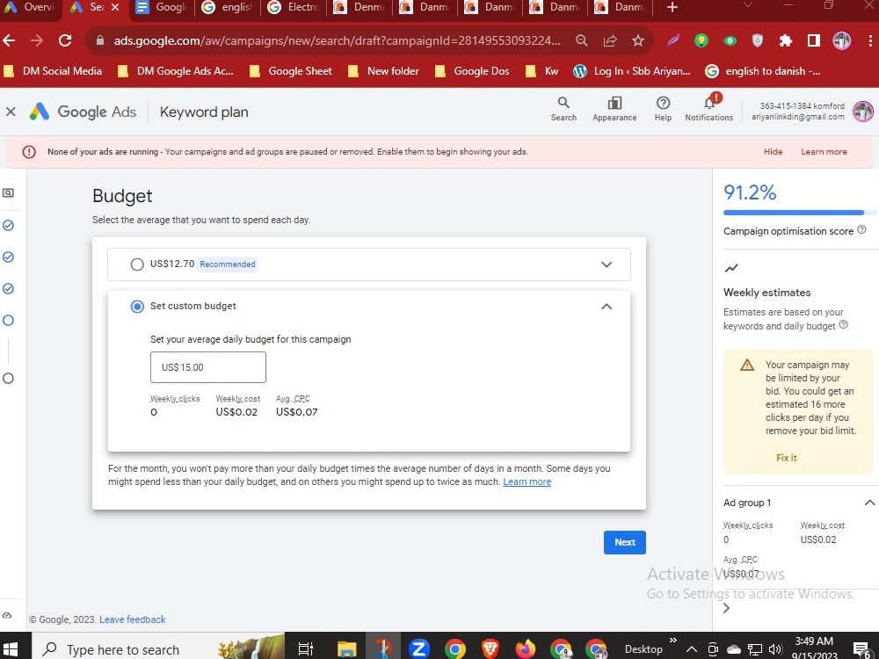Image resolution: width=879 pixels, height=659 pixels.
Task: Open Zoom from the taskbar
Action: click(x=418, y=649)
